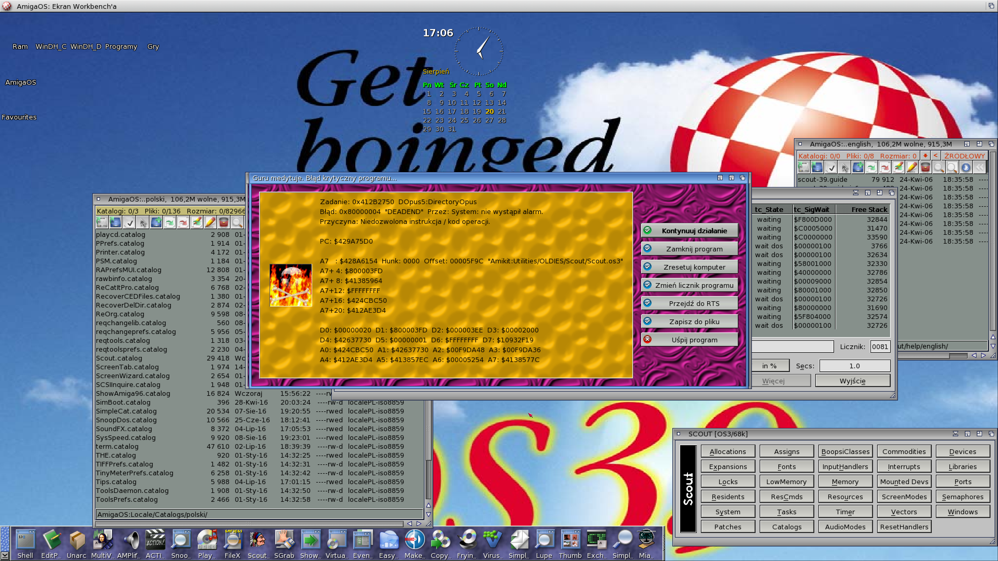Click Zresetuj komputer button

pyautogui.click(x=689, y=267)
